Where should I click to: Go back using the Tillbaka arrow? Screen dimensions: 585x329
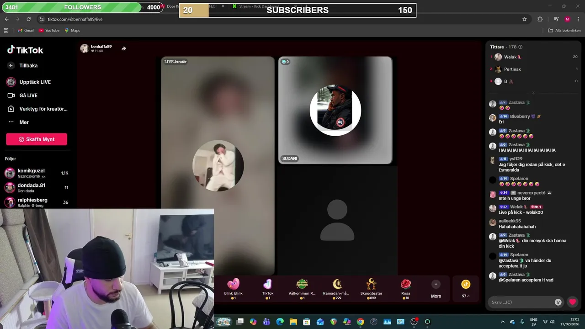tap(11, 65)
